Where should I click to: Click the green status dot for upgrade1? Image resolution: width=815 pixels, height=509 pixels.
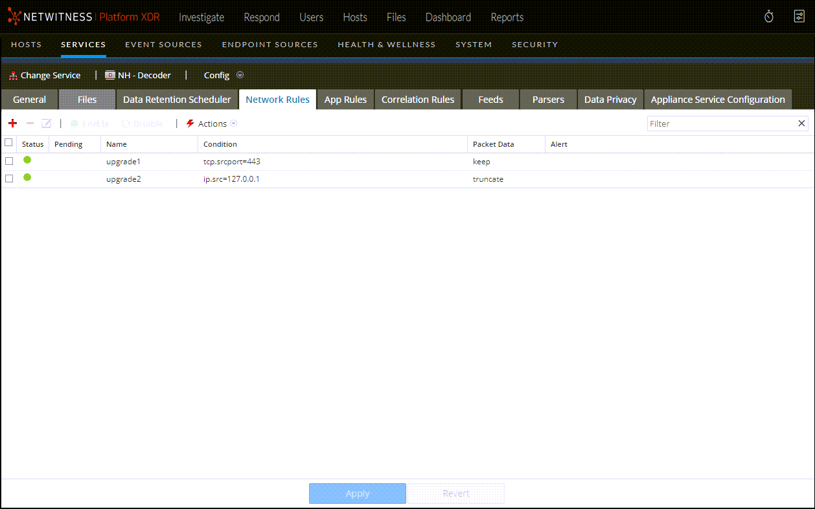point(27,160)
